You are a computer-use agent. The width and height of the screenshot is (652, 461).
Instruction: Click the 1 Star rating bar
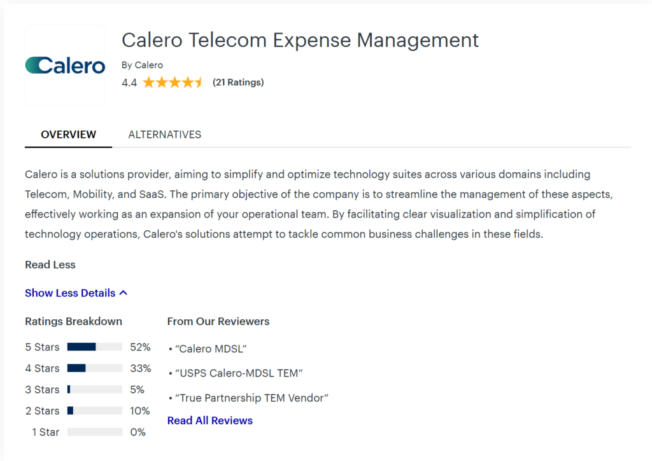(x=94, y=432)
